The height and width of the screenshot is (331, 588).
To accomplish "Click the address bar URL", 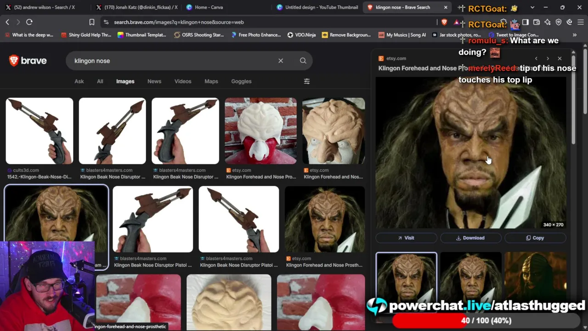I will coord(179,22).
